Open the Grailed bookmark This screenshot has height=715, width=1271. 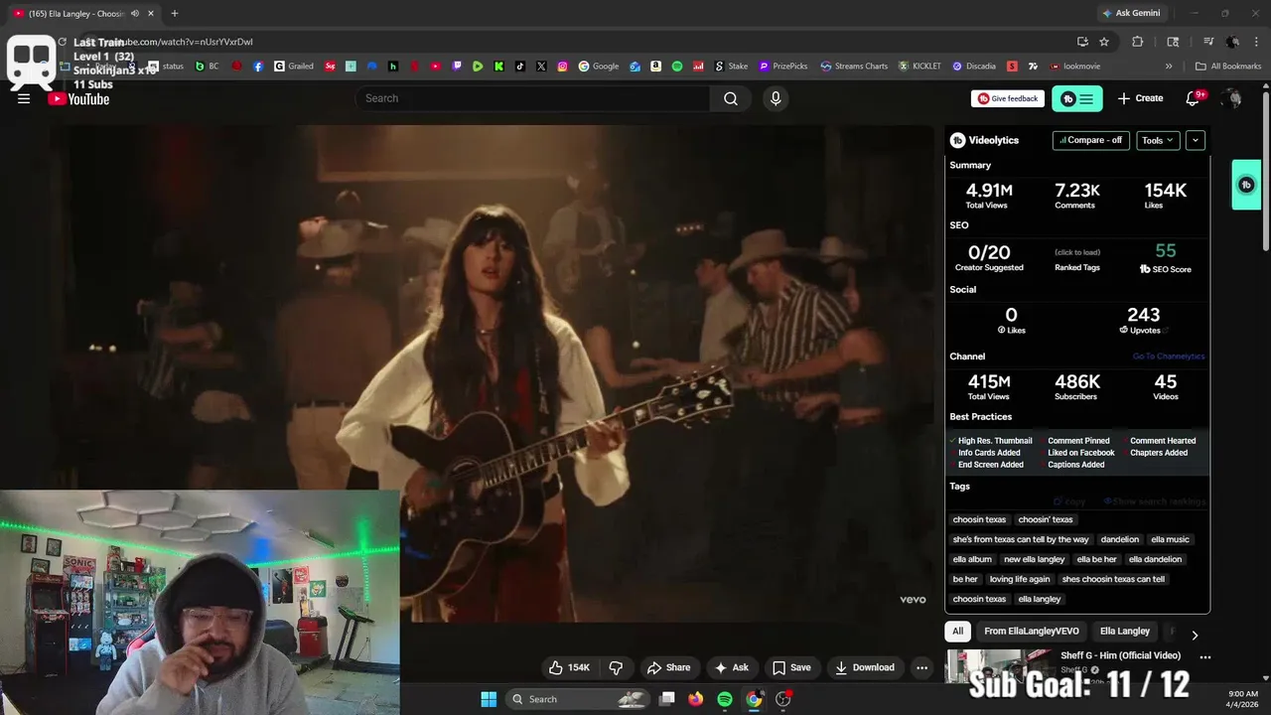coord(294,67)
